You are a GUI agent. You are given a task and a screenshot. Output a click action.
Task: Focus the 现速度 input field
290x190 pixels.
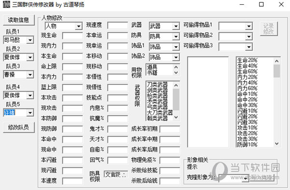(117, 25)
